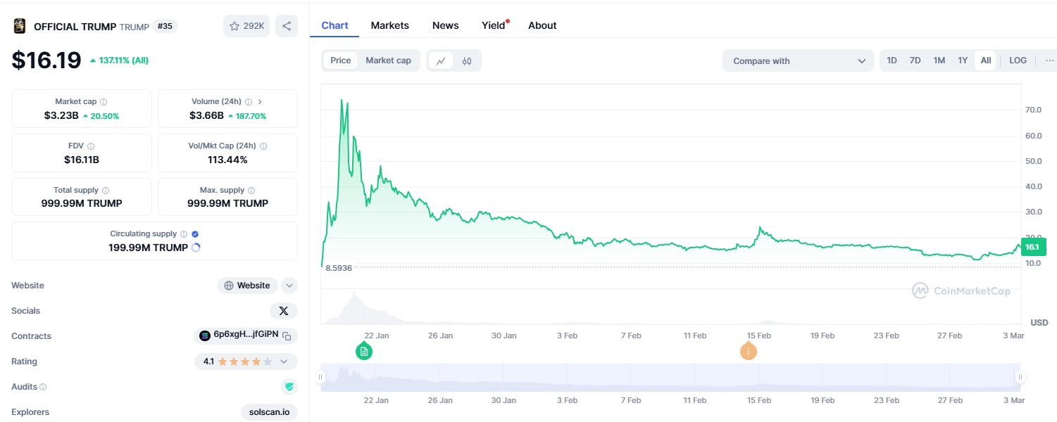Image resolution: width=1057 pixels, height=422 pixels.
Task: Open the News tab
Action: point(446,25)
